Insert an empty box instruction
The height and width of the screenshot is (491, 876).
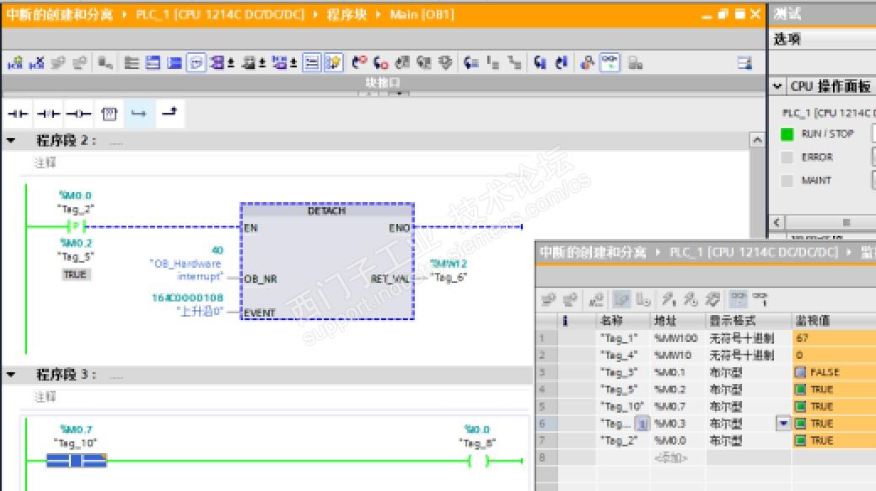click(110, 114)
